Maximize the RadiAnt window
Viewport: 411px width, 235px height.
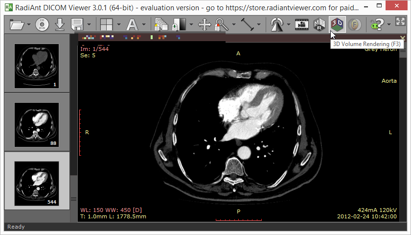(379, 5)
